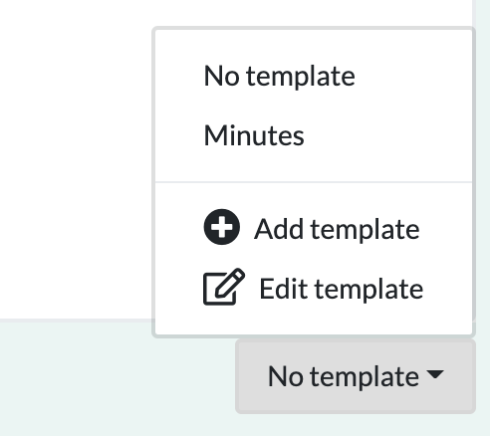Click the caret arrow on the template dropdown

(x=435, y=374)
